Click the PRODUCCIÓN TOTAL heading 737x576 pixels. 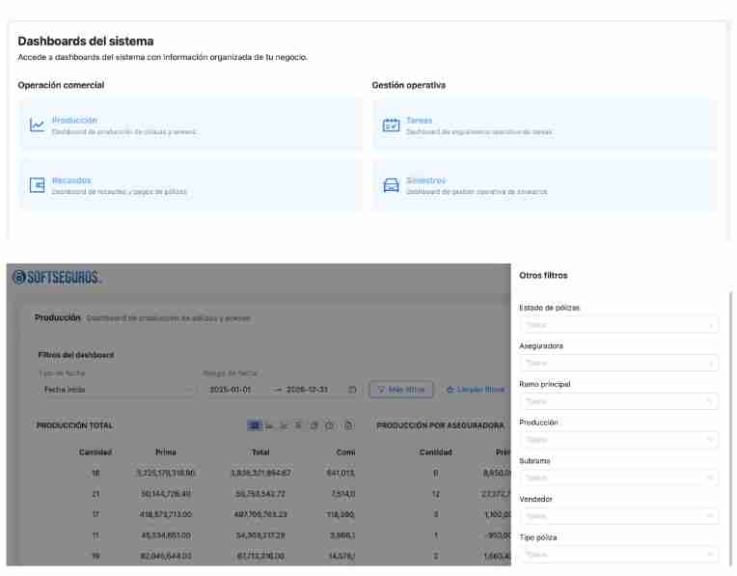[x=75, y=425]
